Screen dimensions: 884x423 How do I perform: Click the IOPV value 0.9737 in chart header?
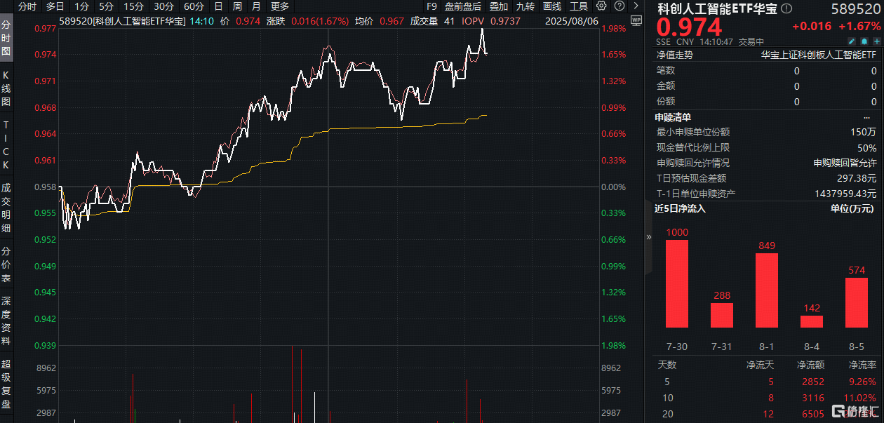(x=505, y=21)
